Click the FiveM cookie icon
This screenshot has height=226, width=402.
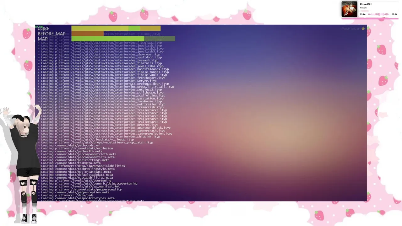point(363,29)
